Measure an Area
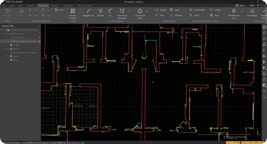Screen dimensions: 267x144 click(x=214, y=15)
